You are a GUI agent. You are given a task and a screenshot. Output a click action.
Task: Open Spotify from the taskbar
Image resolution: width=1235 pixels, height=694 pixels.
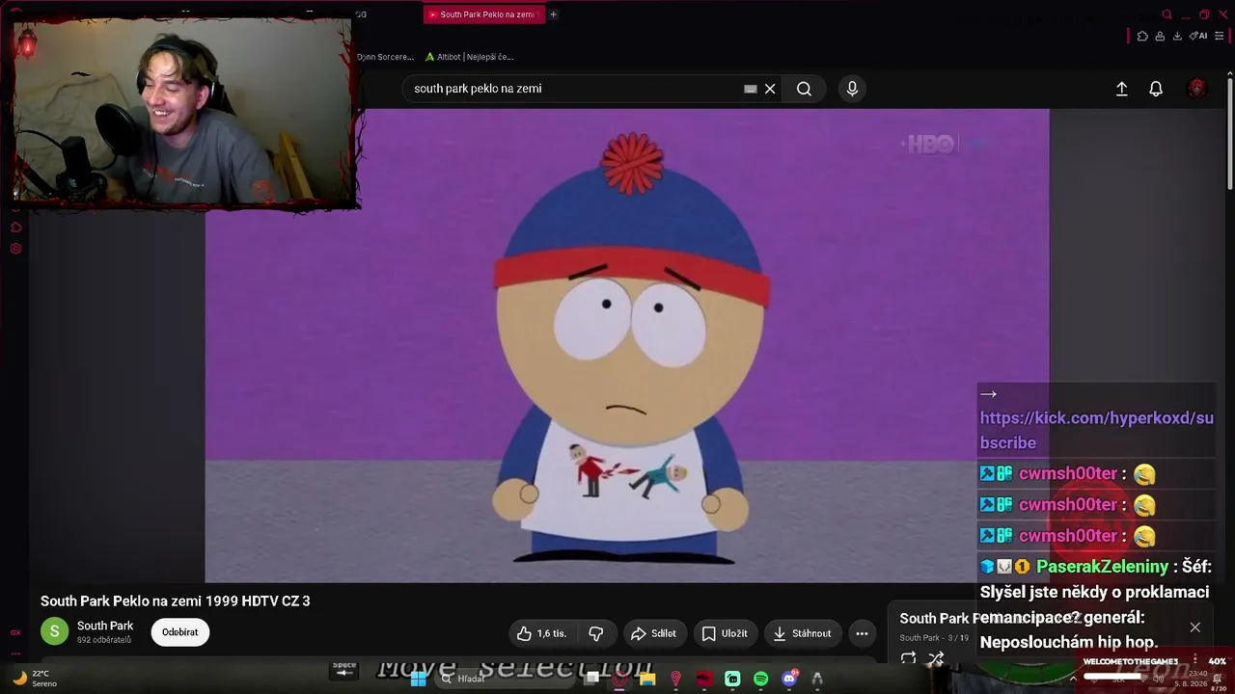point(760,679)
